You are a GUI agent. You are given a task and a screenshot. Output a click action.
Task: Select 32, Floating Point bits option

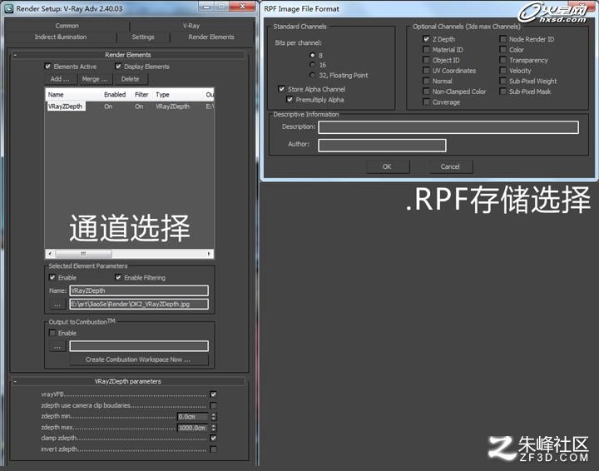tap(313, 75)
